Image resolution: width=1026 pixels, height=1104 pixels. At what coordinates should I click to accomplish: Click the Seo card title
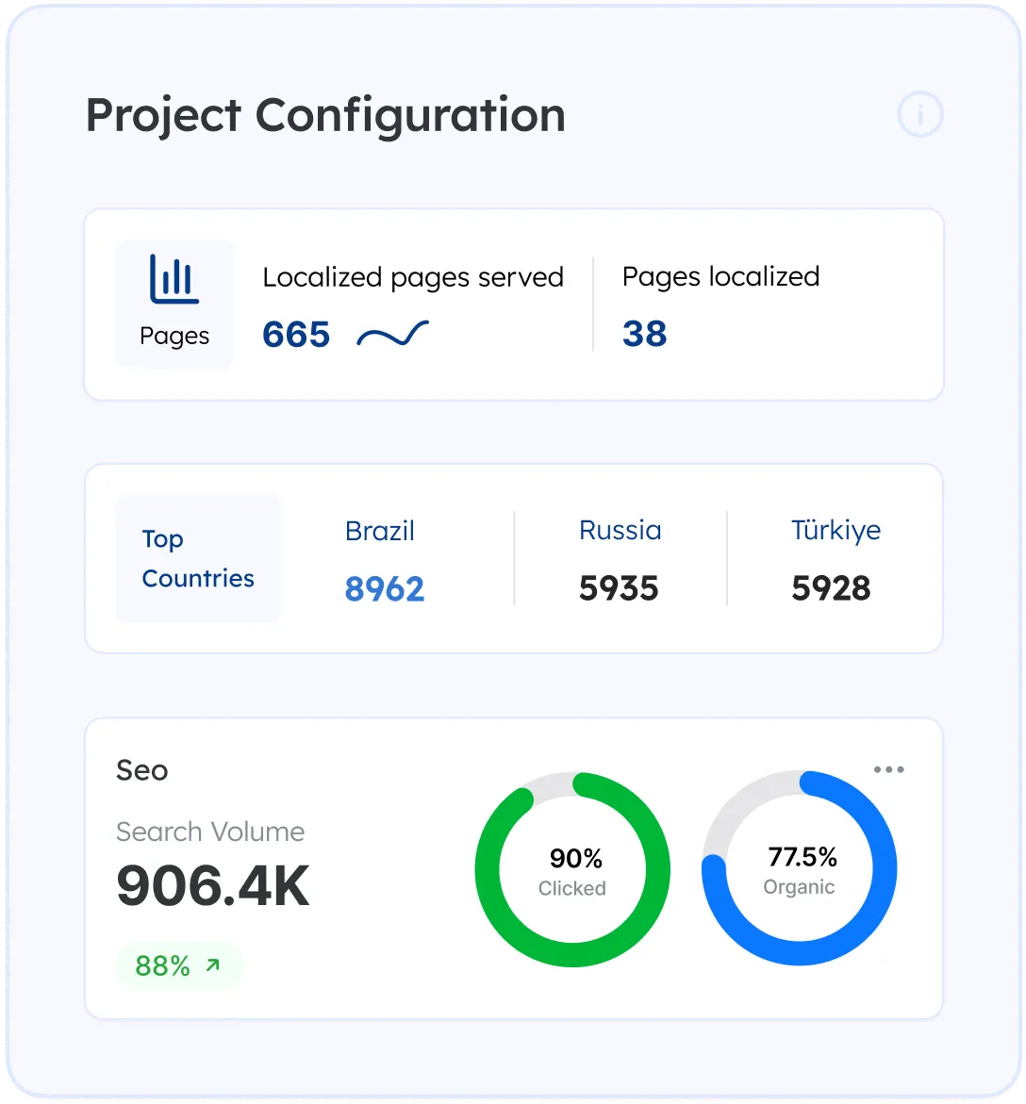142,770
